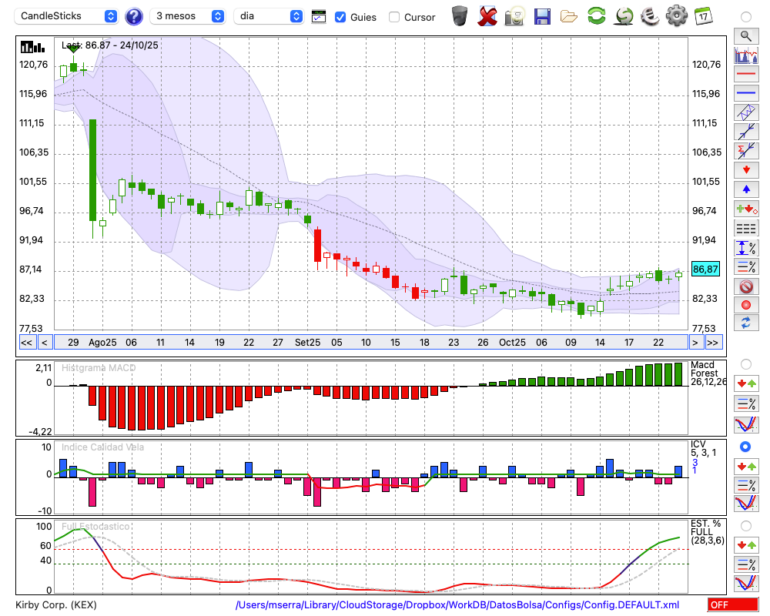Click the red prohibition sign icon
The height and width of the screenshot is (616, 770).
745,286
